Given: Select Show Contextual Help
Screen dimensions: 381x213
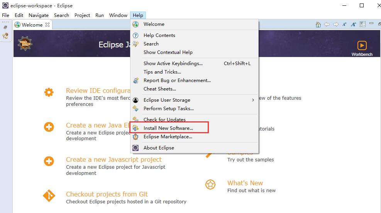Looking at the screenshot, I should [x=195, y=52].
